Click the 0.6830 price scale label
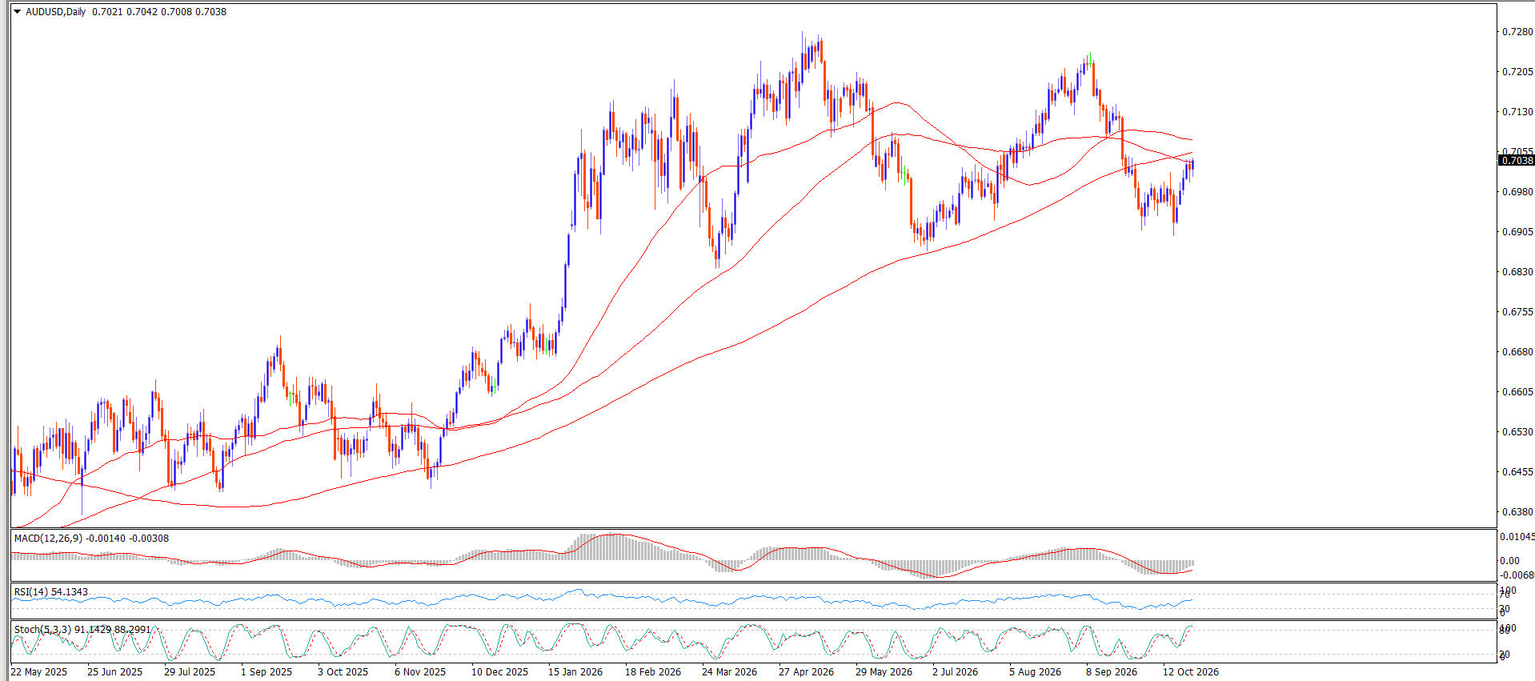 [x=1517, y=272]
